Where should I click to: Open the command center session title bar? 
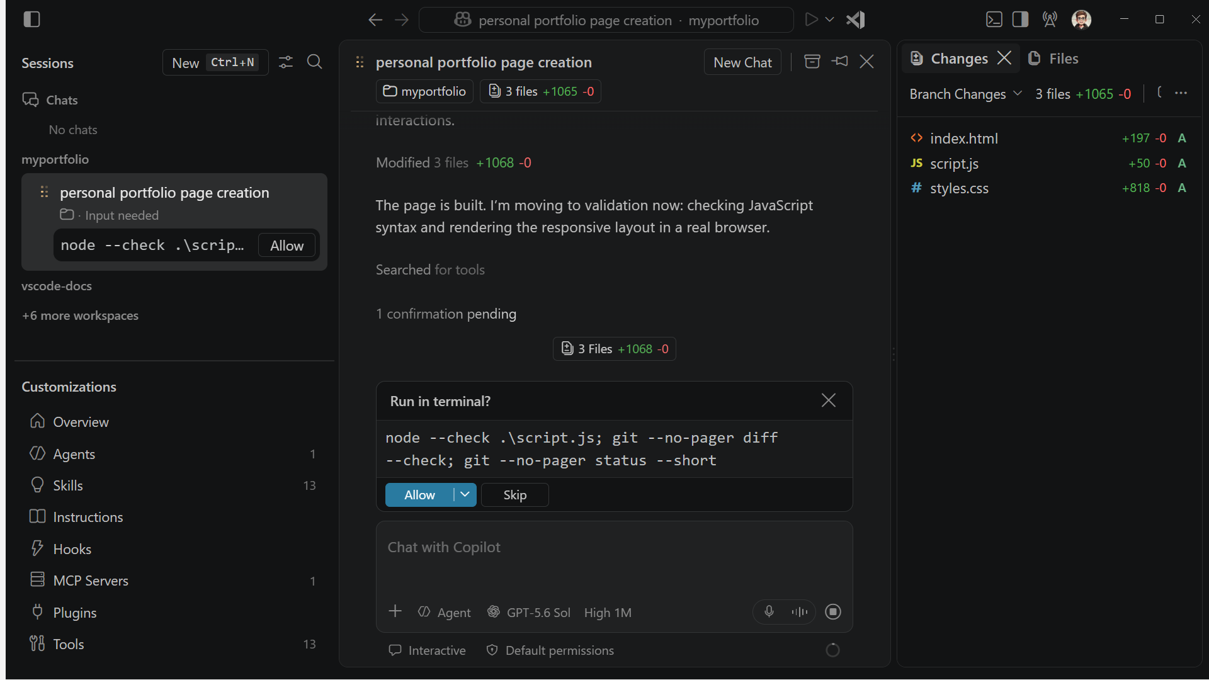point(606,20)
